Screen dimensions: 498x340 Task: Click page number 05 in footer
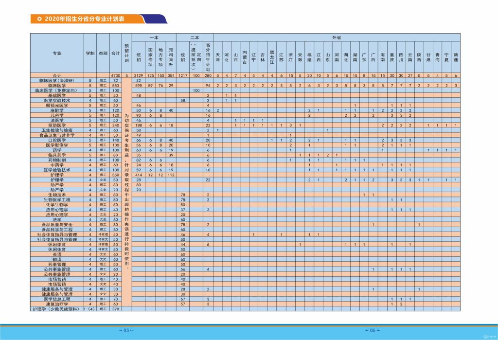pyautogui.click(x=125, y=330)
